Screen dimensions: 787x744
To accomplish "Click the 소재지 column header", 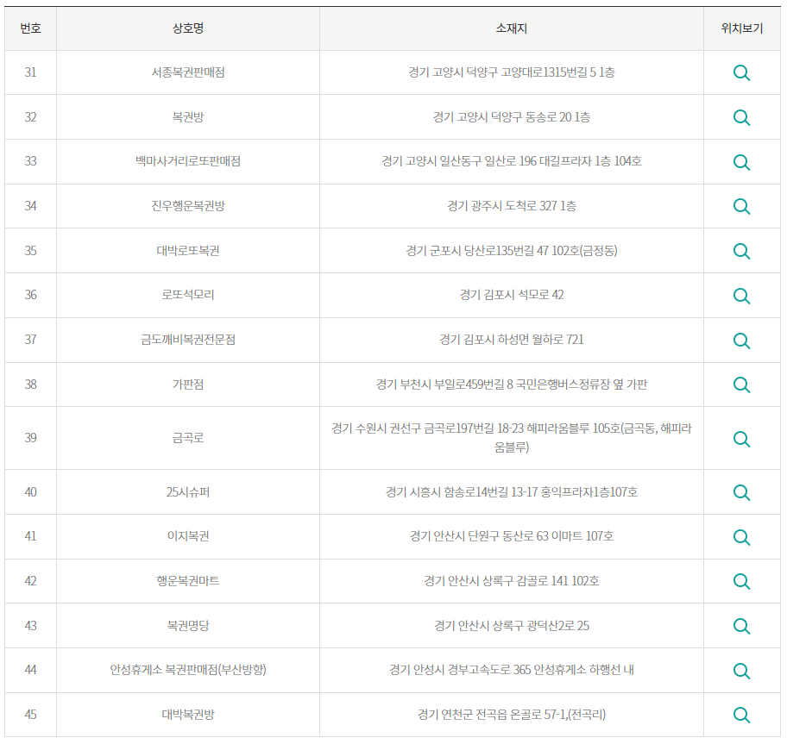I will click(512, 28).
